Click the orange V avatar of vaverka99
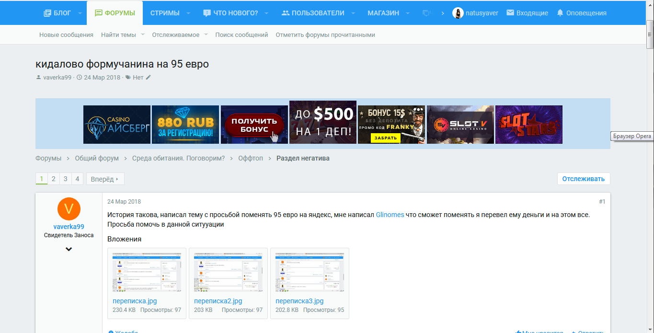This screenshot has width=654, height=333. click(69, 209)
